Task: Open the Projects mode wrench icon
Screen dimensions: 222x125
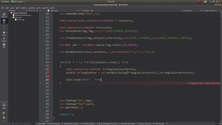Action: click(x=4, y=39)
